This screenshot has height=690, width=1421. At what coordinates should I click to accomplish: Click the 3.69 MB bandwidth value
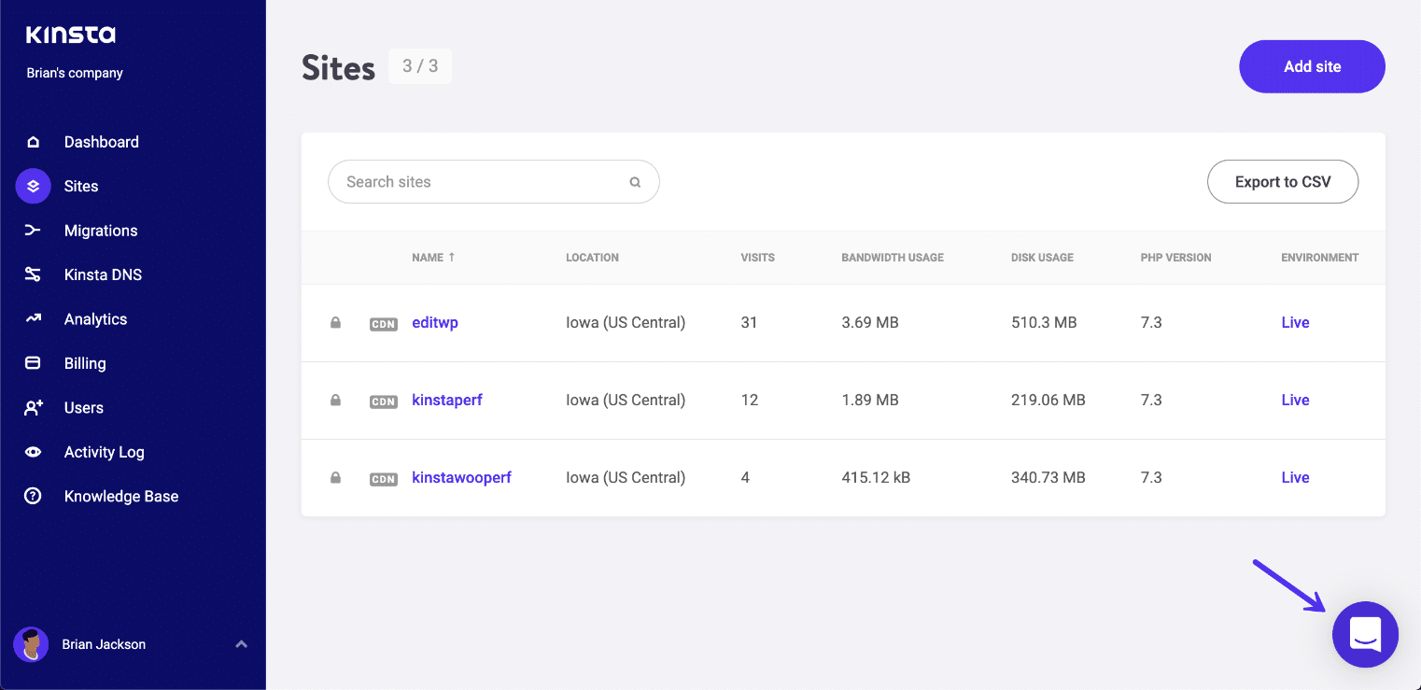[x=870, y=323]
